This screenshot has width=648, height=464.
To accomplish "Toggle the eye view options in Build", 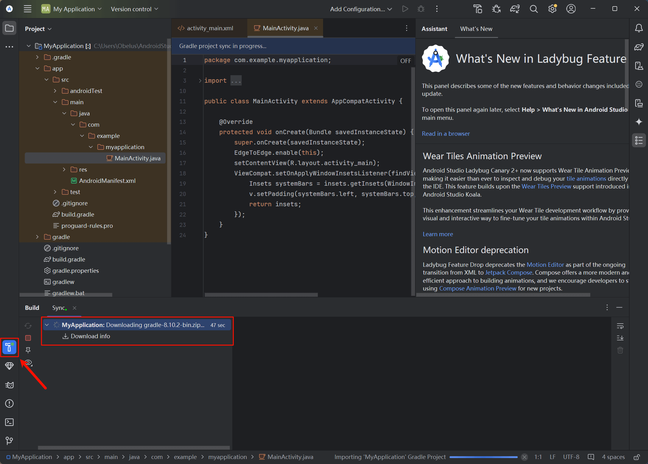I will [x=28, y=362].
